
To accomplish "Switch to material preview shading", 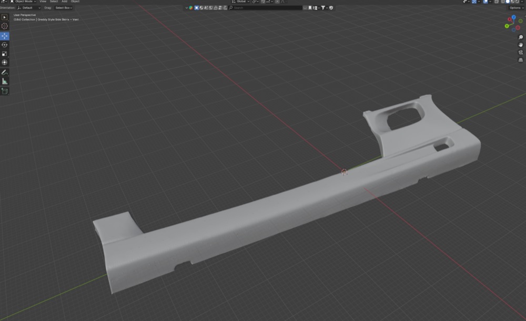I will click(512, 2).
